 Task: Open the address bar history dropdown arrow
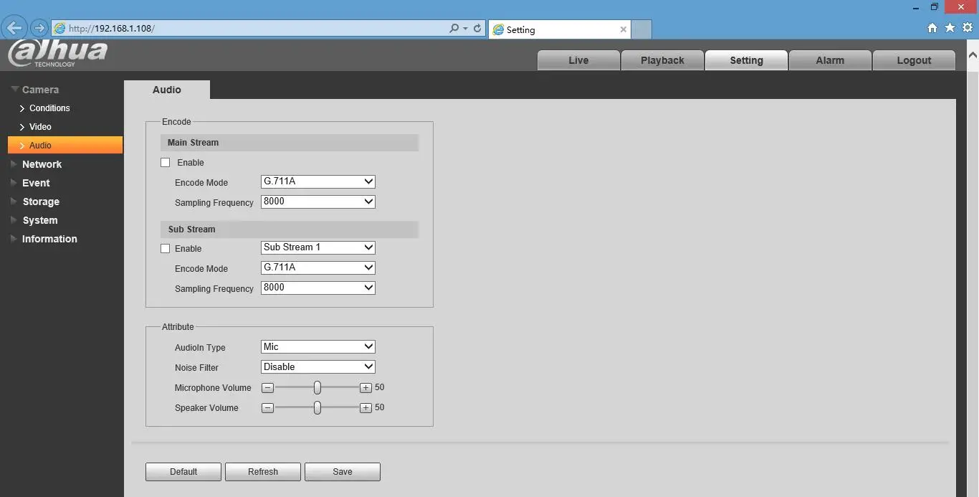click(x=466, y=29)
